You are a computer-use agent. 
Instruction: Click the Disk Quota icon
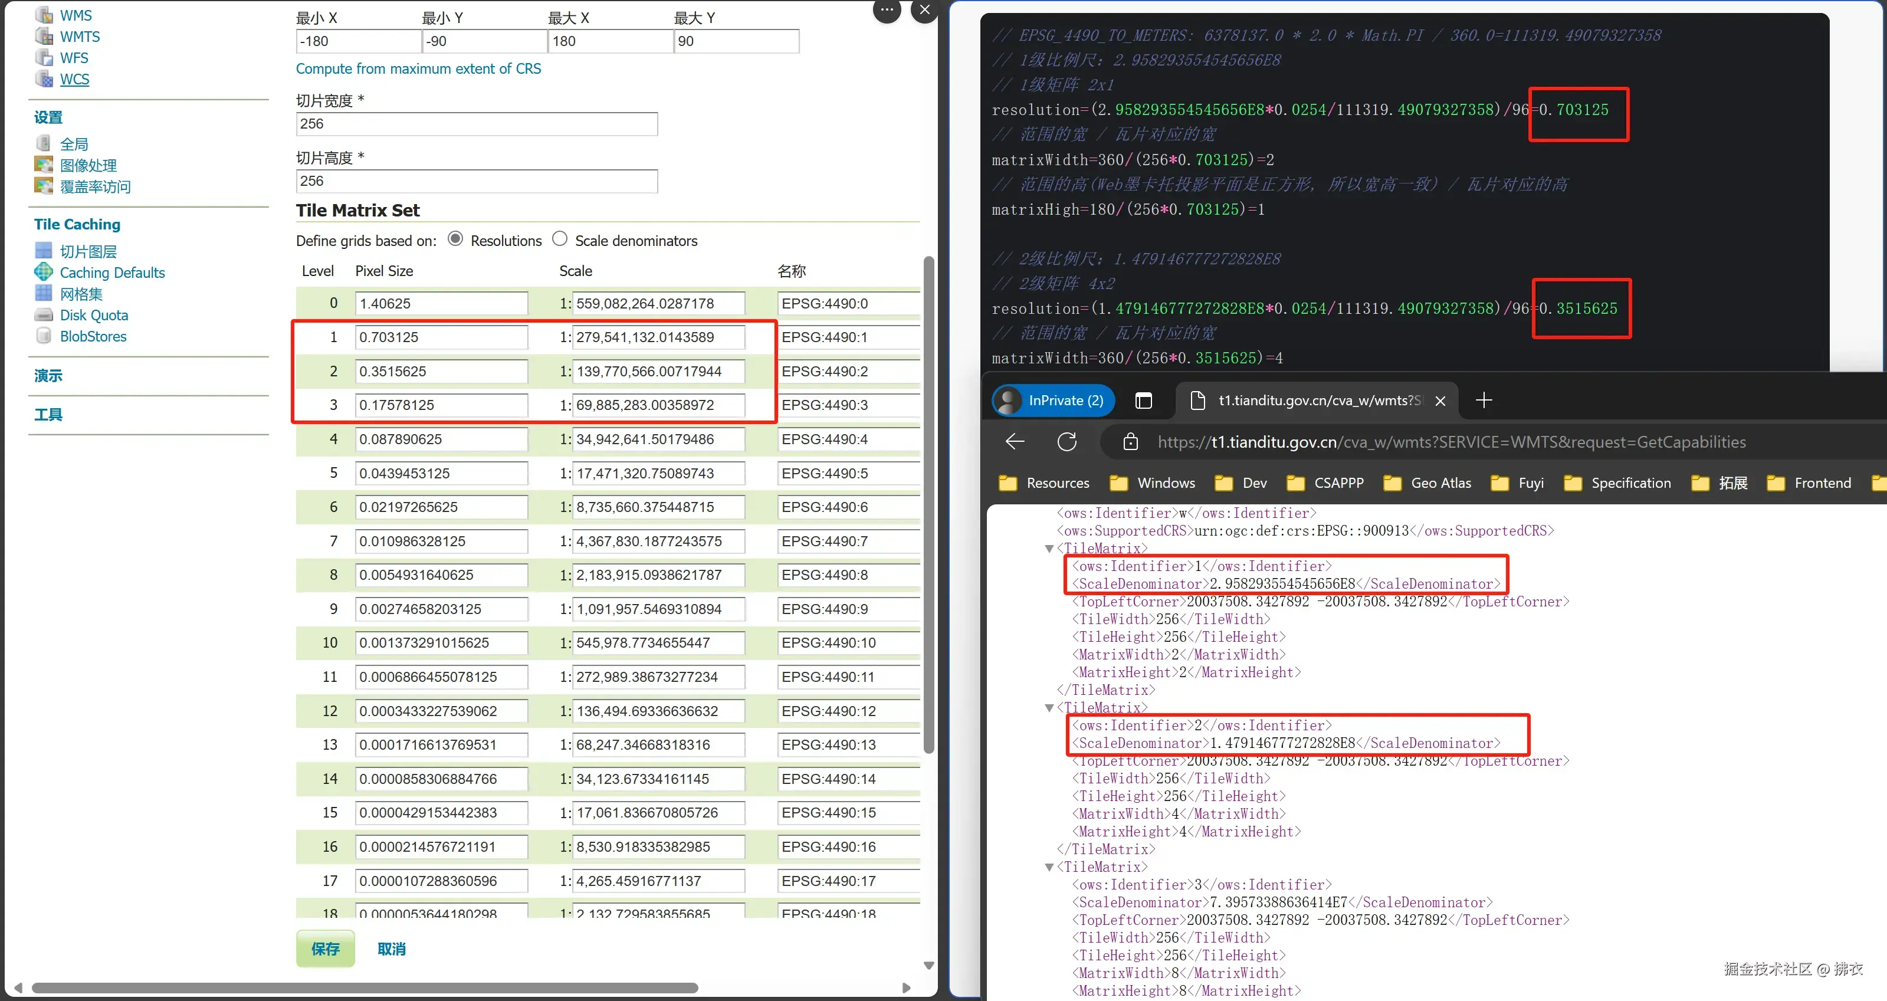[44, 315]
